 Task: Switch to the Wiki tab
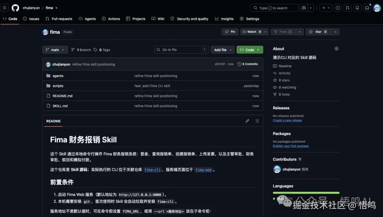click(x=158, y=19)
